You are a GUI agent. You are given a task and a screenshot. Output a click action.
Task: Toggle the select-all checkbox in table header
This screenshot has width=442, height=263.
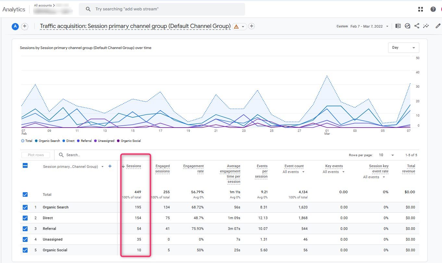[x=25, y=166]
